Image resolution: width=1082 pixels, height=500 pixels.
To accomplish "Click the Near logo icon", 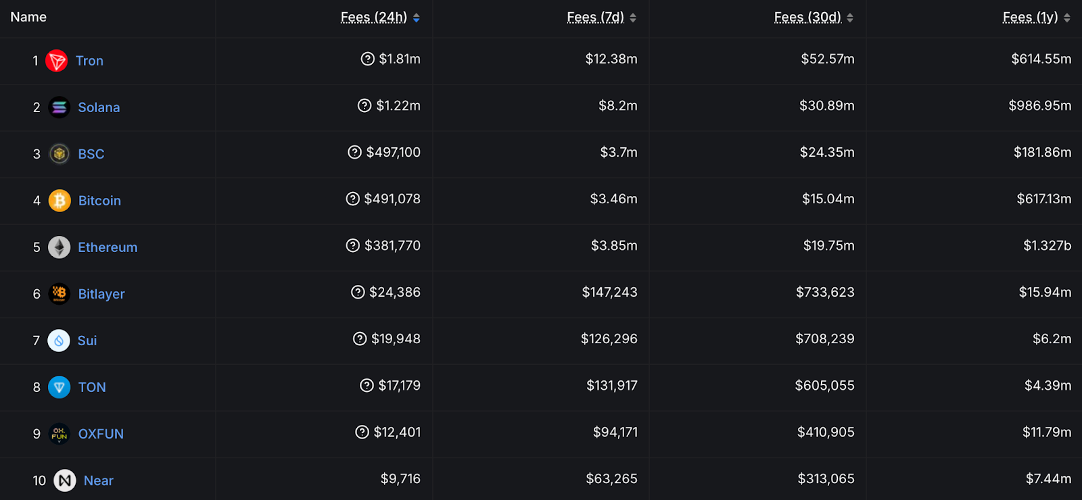I will point(65,480).
